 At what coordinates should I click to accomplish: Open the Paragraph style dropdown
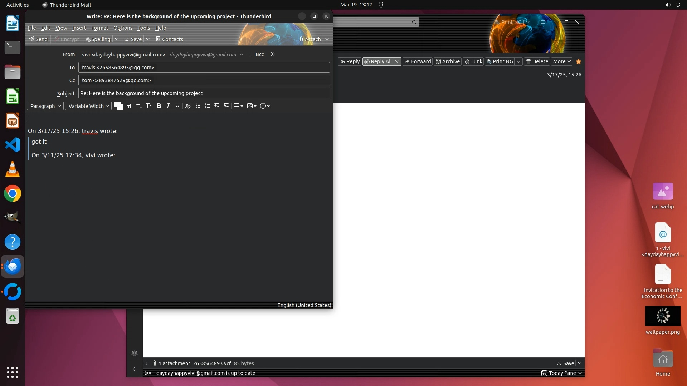coord(45,106)
